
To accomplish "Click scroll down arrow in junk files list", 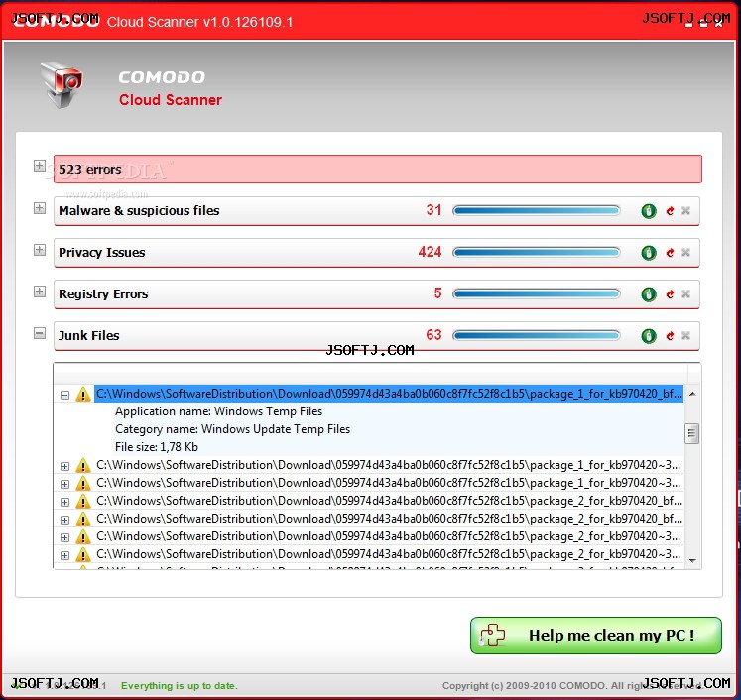I will (692, 560).
